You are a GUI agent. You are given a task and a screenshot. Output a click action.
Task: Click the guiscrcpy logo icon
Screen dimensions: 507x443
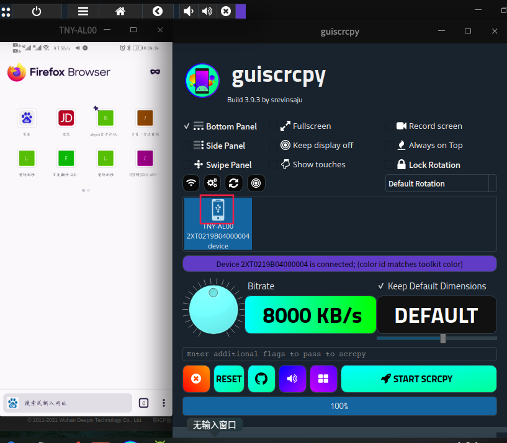(x=202, y=81)
